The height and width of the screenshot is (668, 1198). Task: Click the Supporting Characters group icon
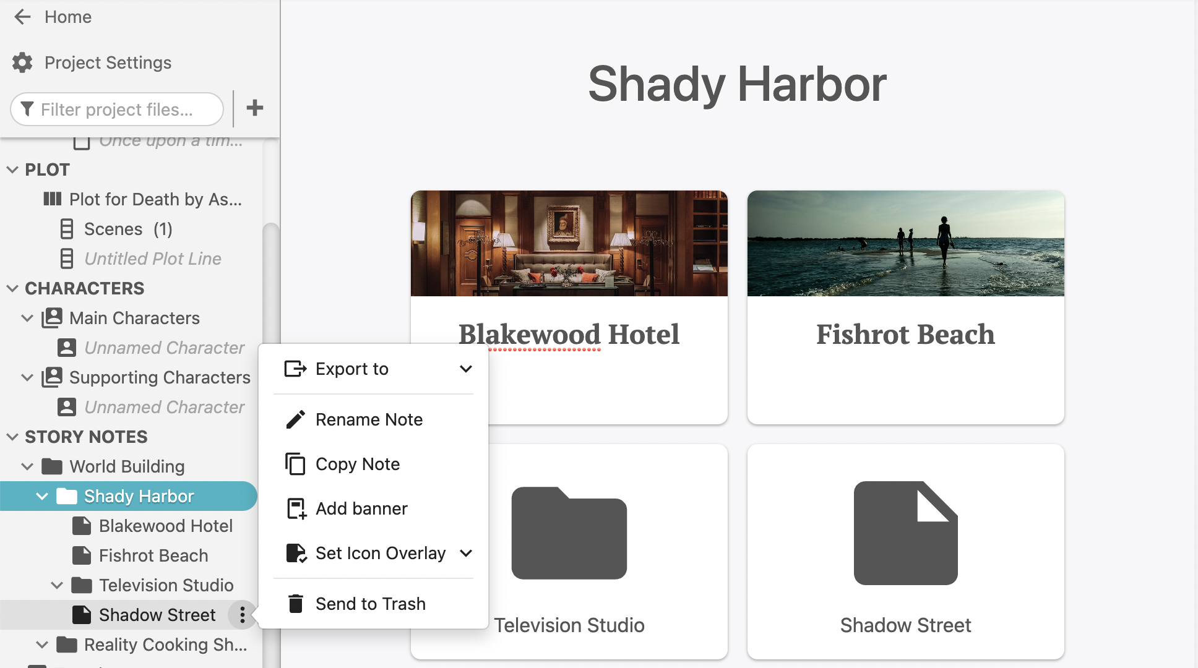tap(52, 377)
